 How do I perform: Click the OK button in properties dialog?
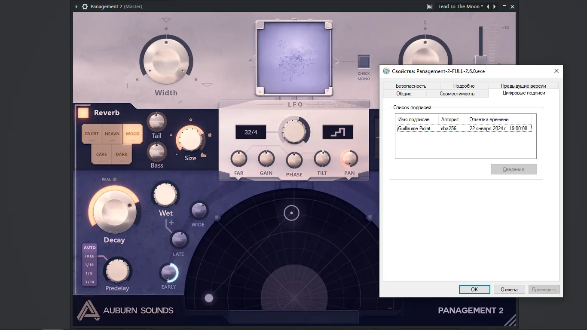[474, 289]
